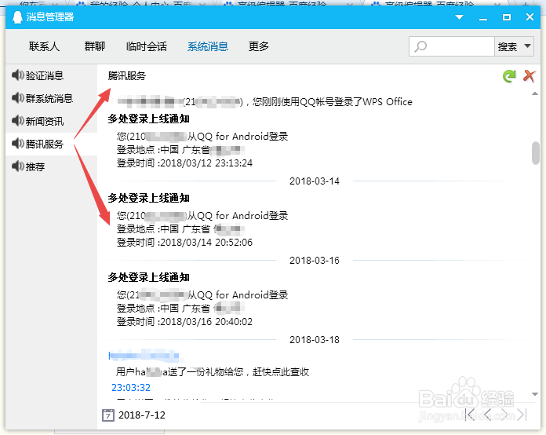
Task: Jump to the first page of messages
Action: (471, 414)
